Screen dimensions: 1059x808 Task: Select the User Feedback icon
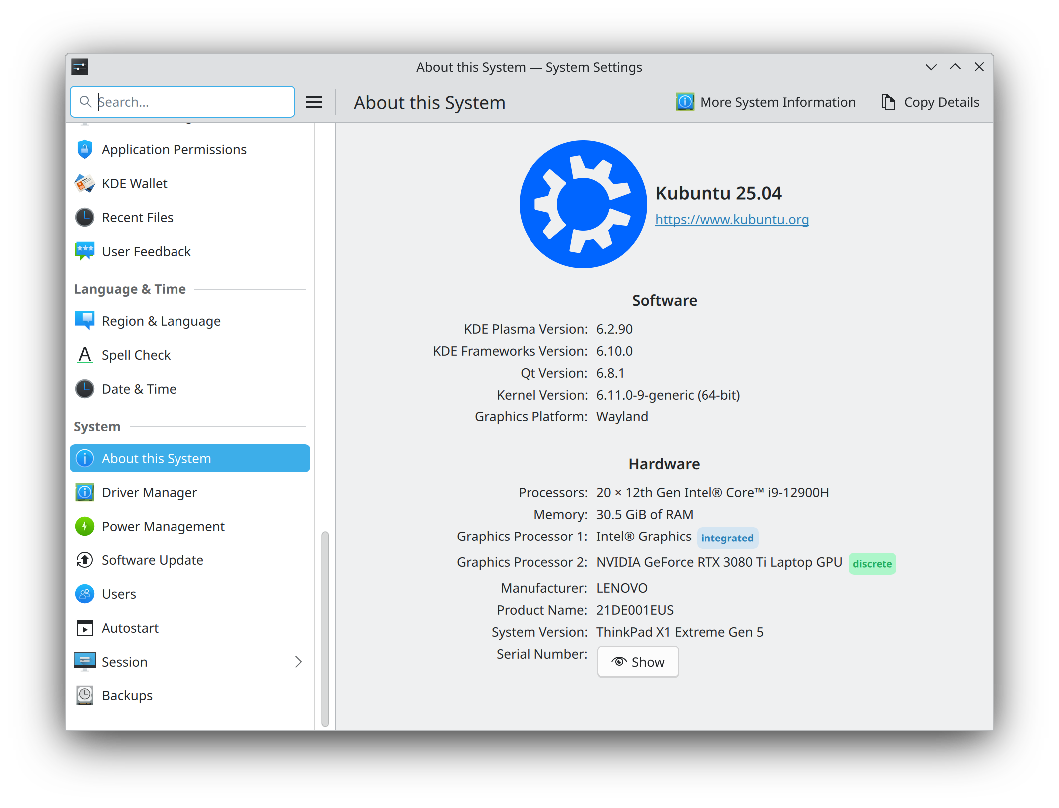85,251
